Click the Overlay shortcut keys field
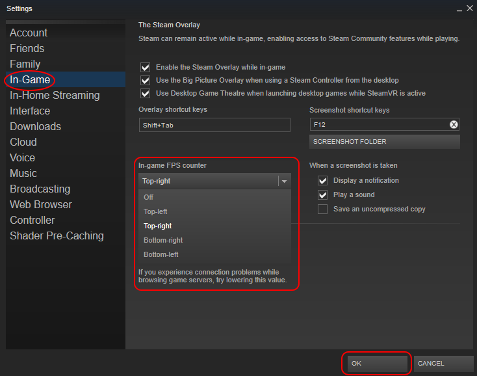The height and width of the screenshot is (376, 477). click(x=214, y=125)
